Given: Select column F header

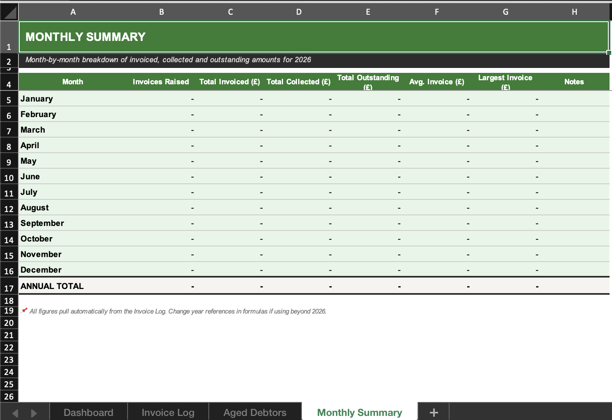Looking at the screenshot, I should click(x=437, y=12).
